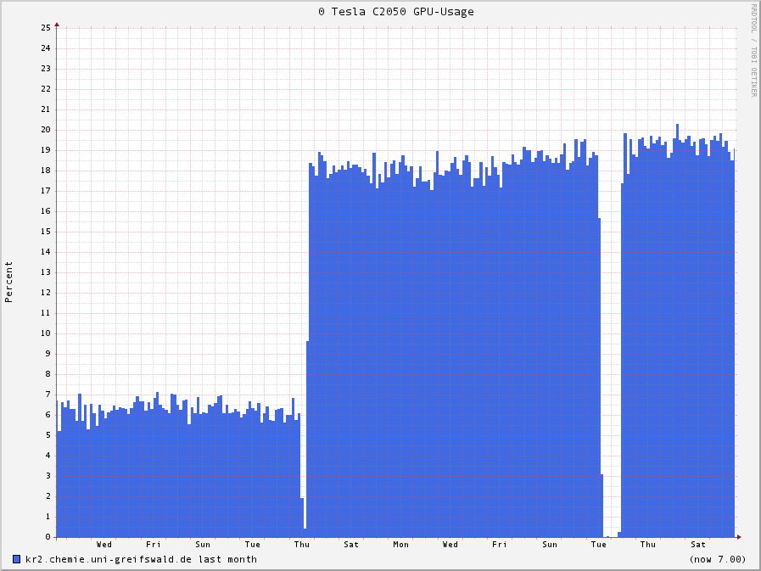Viewport: 761px width, 571px height.
Task: Click the vertical "Percent" axis label
Action: tap(9, 282)
